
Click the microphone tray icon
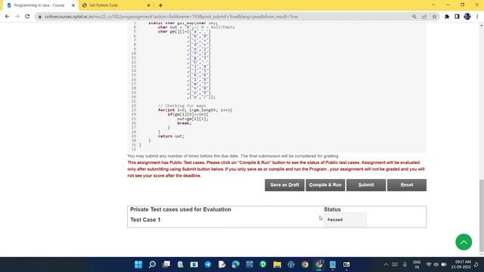pos(405,264)
